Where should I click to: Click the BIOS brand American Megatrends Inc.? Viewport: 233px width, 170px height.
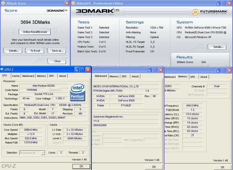point(126,117)
